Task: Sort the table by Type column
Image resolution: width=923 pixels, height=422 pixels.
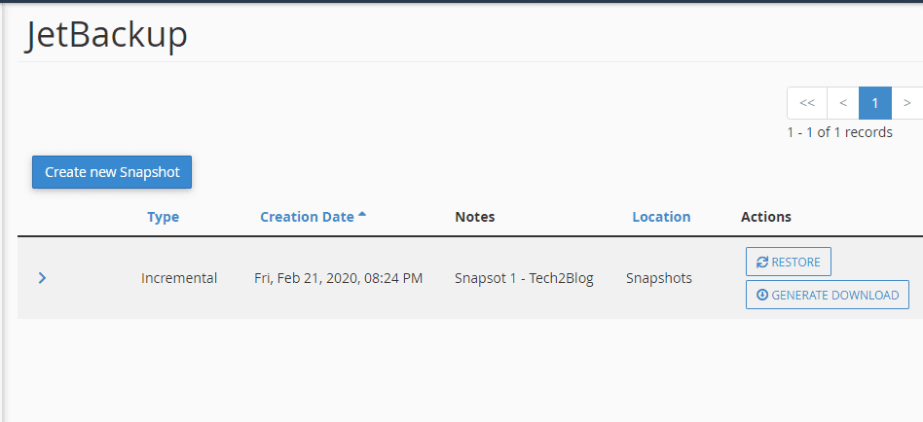Action: pyautogui.click(x=163, y=217)
